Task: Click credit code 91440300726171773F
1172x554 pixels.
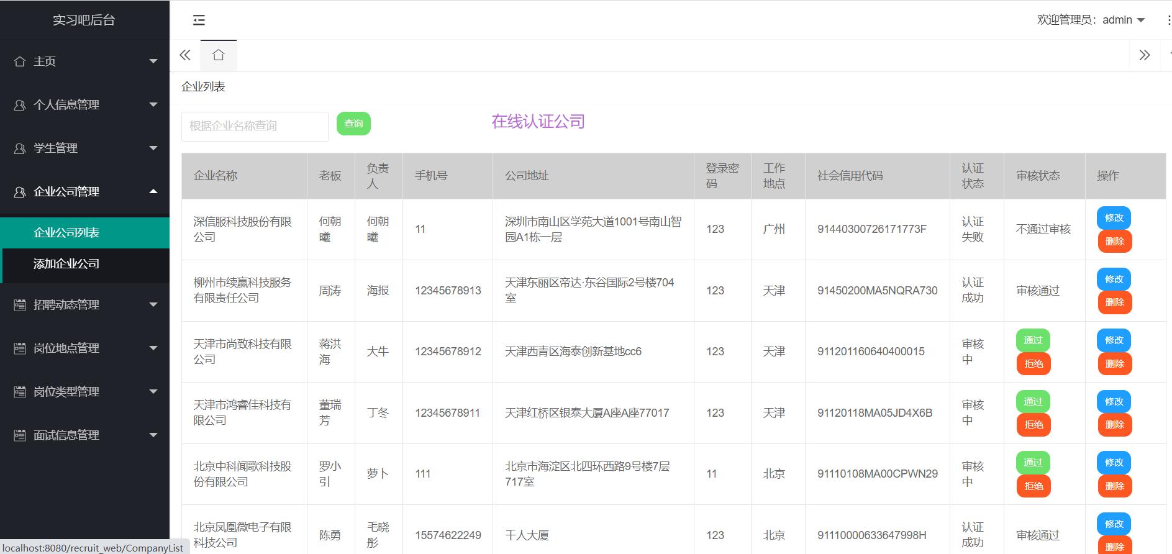Action: 872,229
